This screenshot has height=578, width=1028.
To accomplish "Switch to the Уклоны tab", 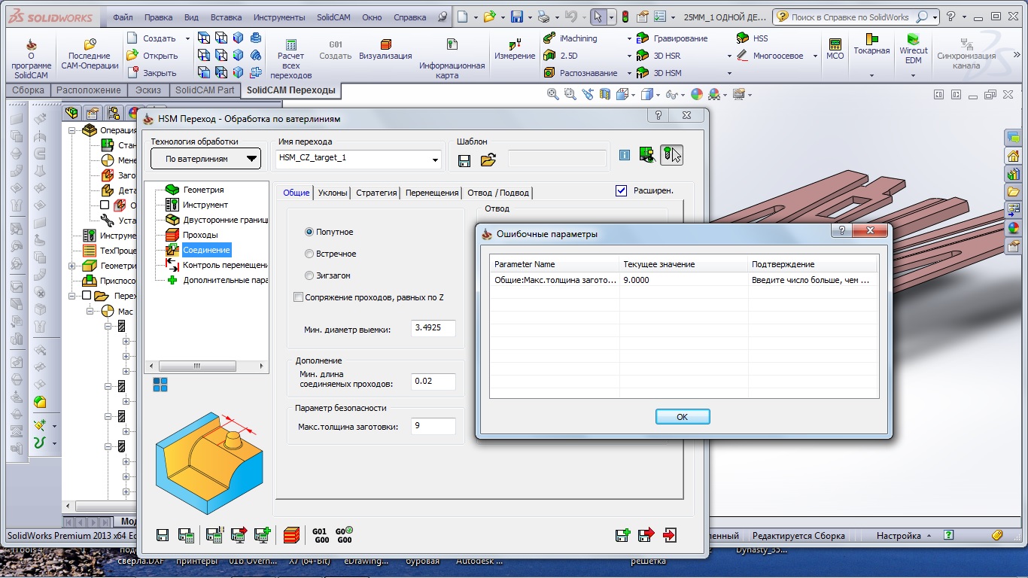I will (x=333, y=193).
